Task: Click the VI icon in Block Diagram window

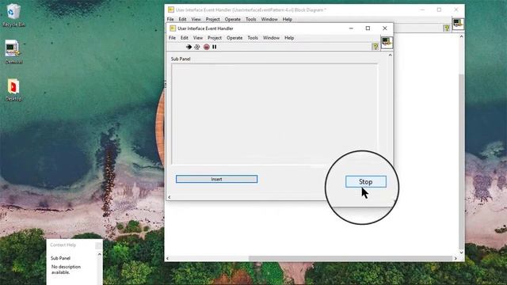Action: 458,24
